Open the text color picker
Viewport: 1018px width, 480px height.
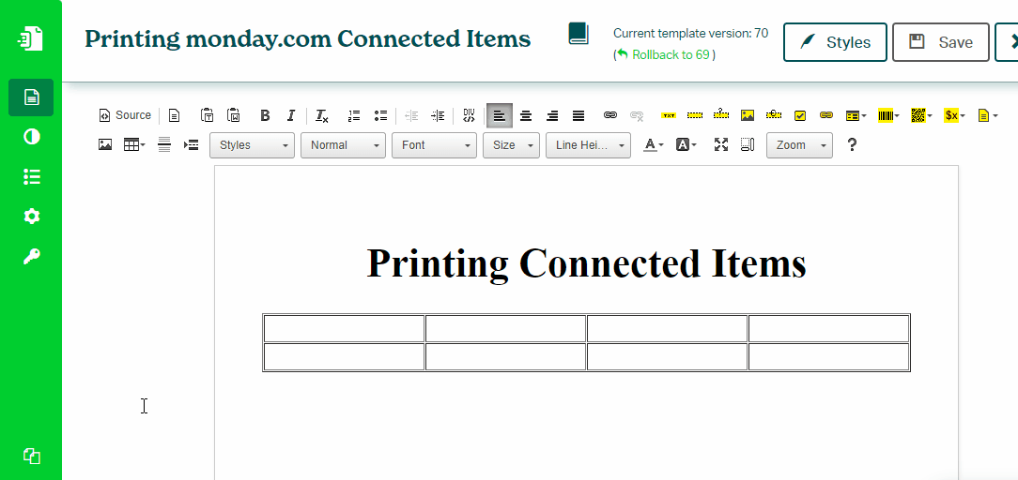(653, 145)
